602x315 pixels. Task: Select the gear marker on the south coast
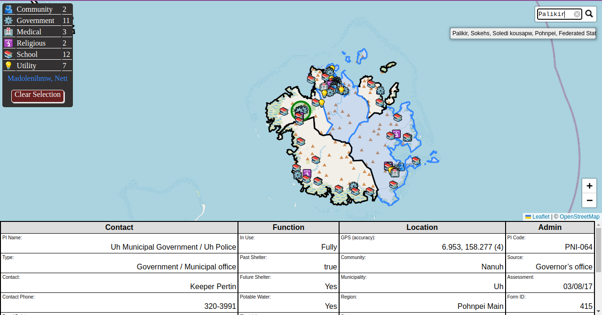click(x=354, y=186)
